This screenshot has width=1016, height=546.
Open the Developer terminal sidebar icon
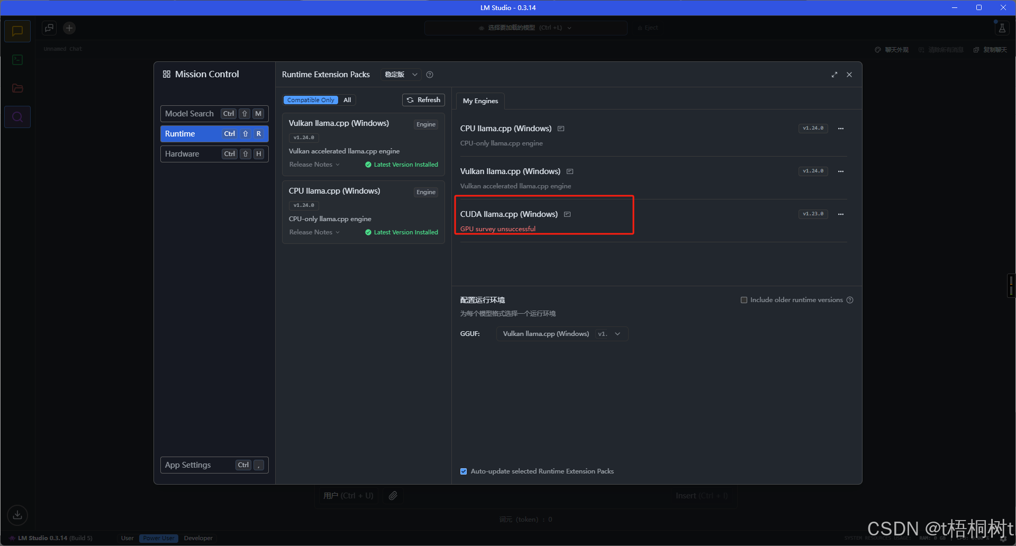point(17,60)
